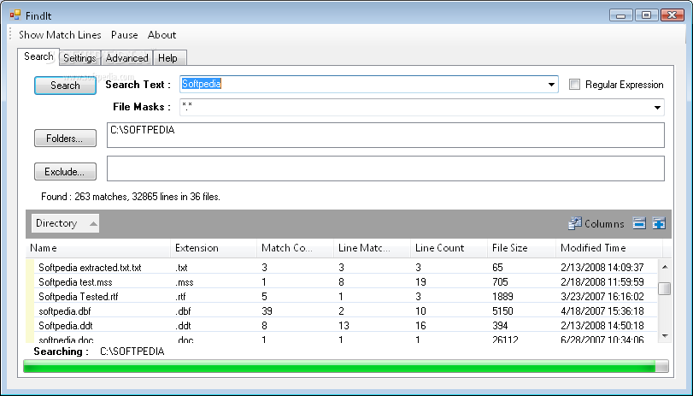
Task: Click the Search button
Action: pyautogui.click(x=65, y=86)
